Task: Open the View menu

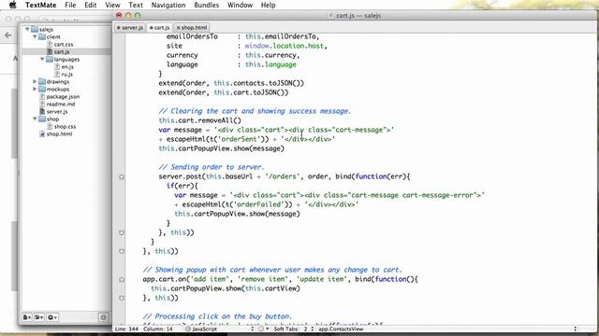Action: [112, 5]
